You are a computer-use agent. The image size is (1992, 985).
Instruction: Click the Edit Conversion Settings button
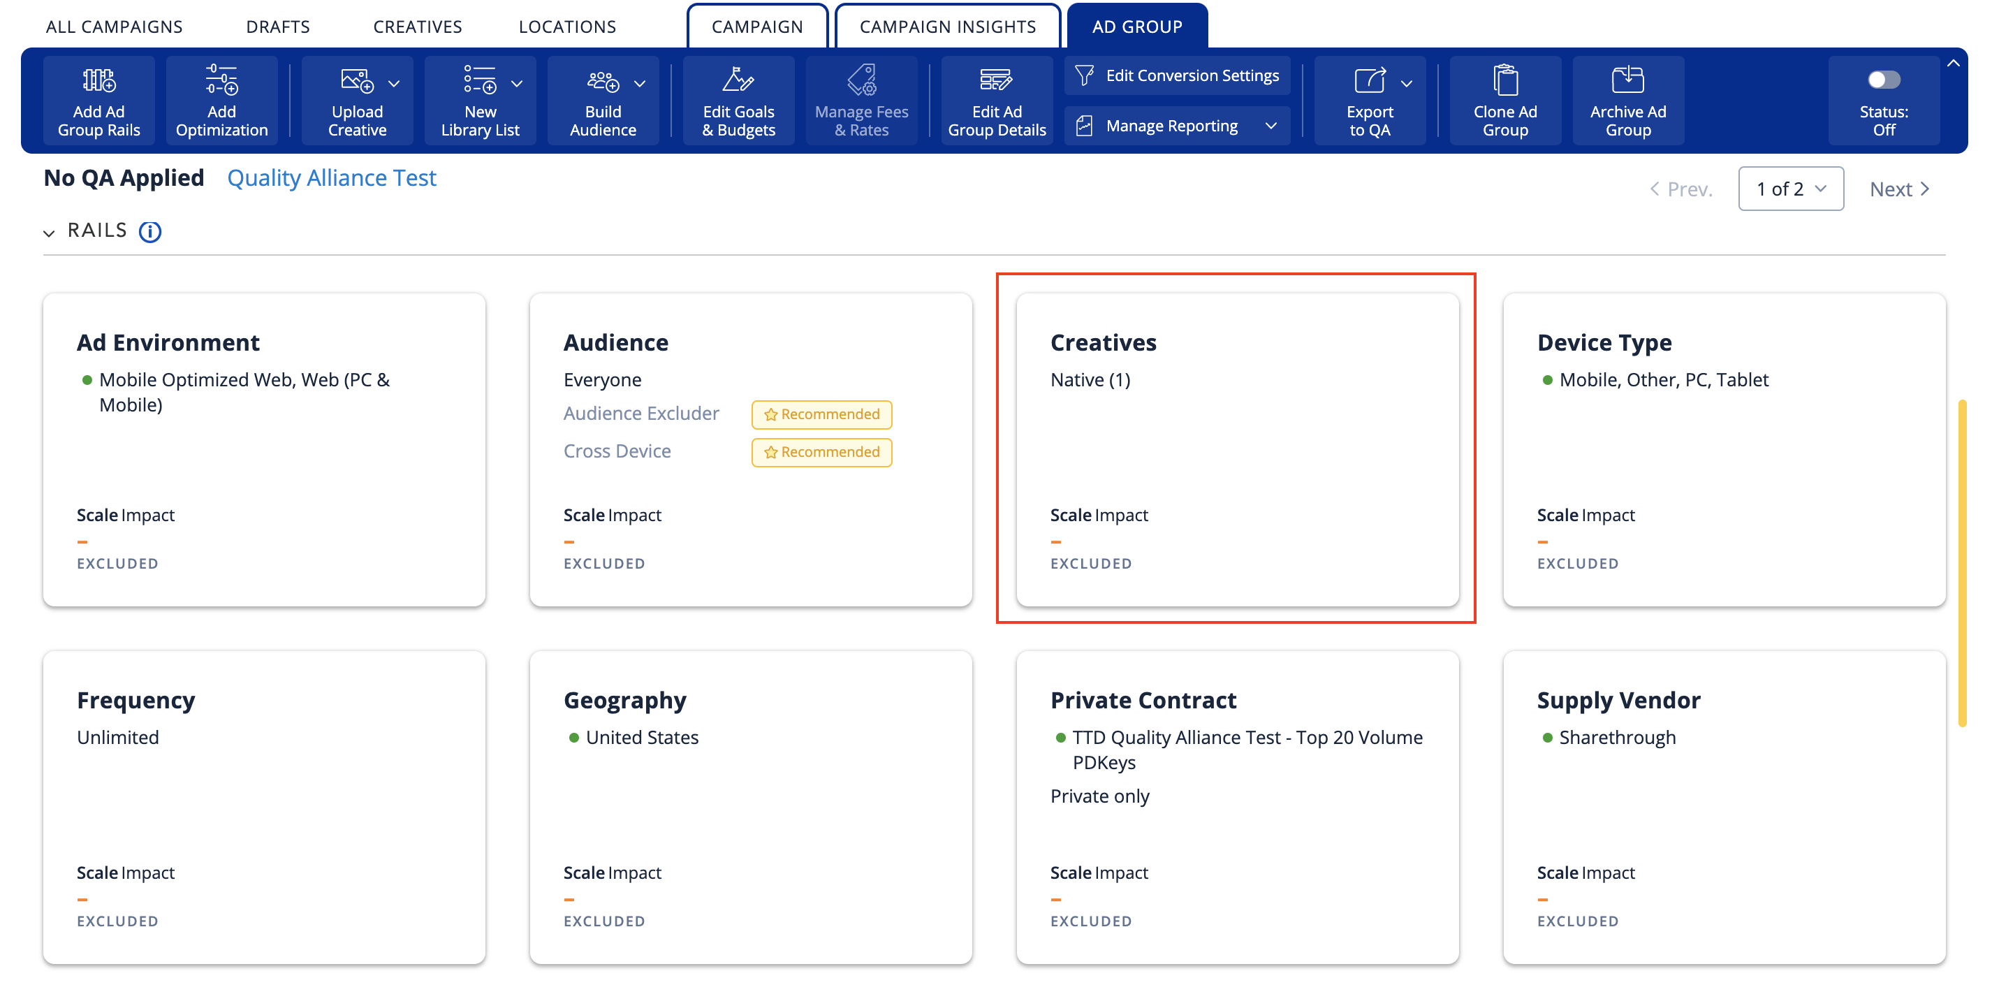[1177, 75]
